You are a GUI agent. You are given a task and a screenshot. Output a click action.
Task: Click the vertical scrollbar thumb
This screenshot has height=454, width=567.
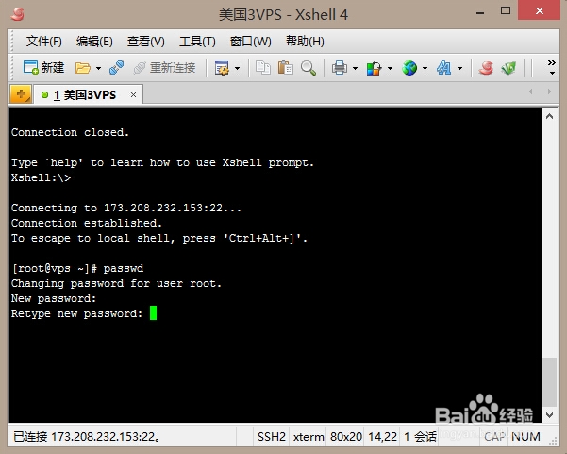(549, 382)
